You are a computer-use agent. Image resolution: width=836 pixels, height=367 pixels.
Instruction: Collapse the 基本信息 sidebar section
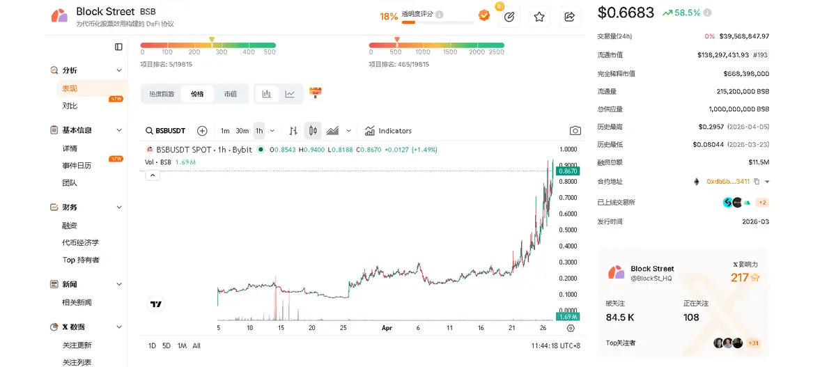pyautogui.click(x=119, y=130)
